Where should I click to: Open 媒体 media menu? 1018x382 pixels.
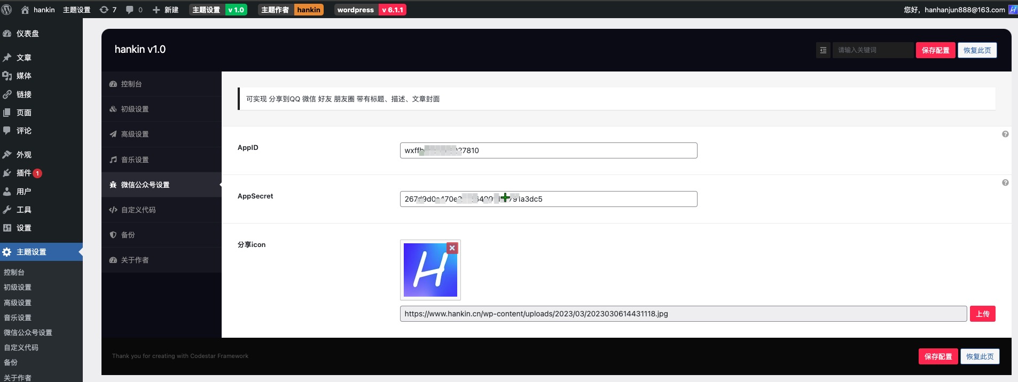pyautogui.click(x=41, y=76)
